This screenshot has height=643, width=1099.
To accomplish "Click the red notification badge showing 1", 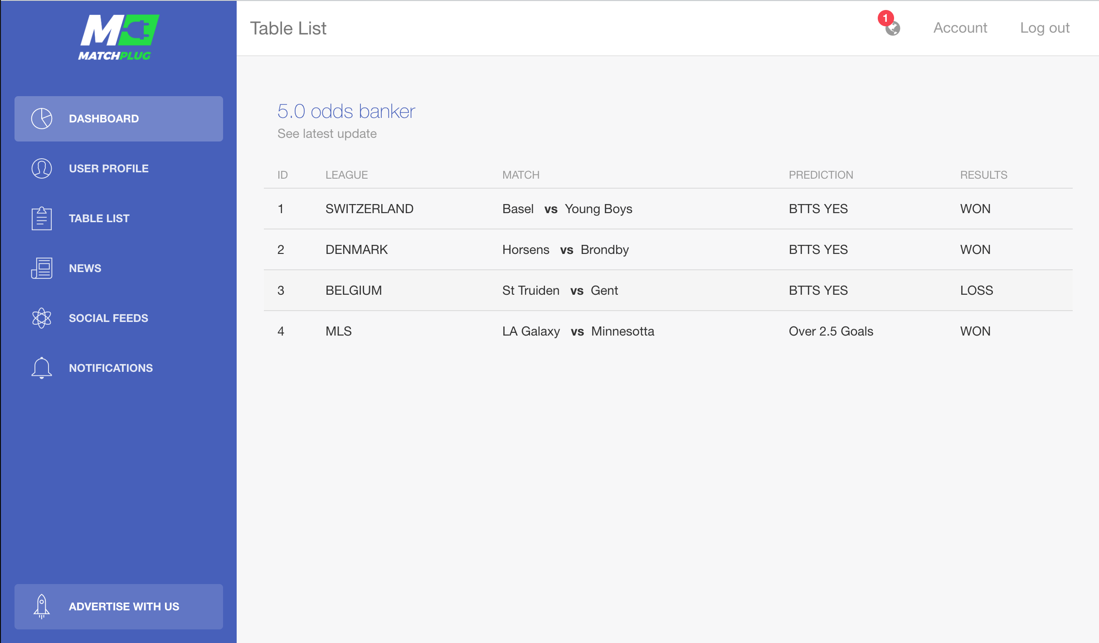I will (x=885, y=18).
